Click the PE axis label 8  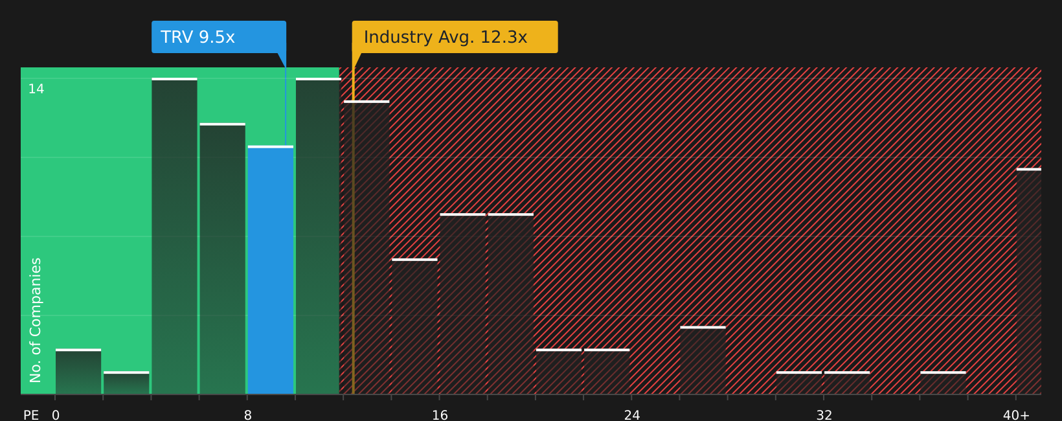[x=248, y=415]
